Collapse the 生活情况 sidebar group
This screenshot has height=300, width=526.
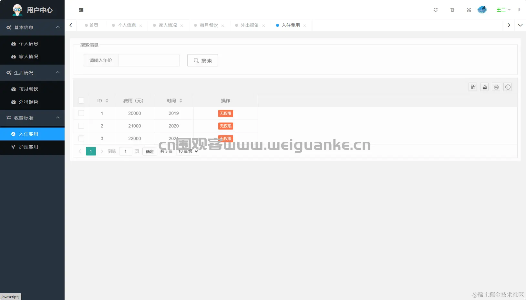click(x=32, y=73)
